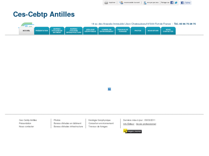Viewport: 209px width, 156px height.
Task: Click footer link Conseil en environnement
Action: (x=101, y=123)
